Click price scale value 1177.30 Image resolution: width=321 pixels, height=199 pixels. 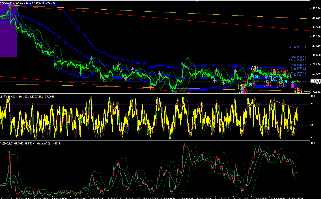[316, 8]
